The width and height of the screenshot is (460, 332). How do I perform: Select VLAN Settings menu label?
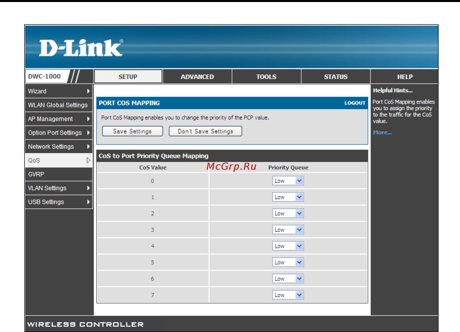pos(47,188)
